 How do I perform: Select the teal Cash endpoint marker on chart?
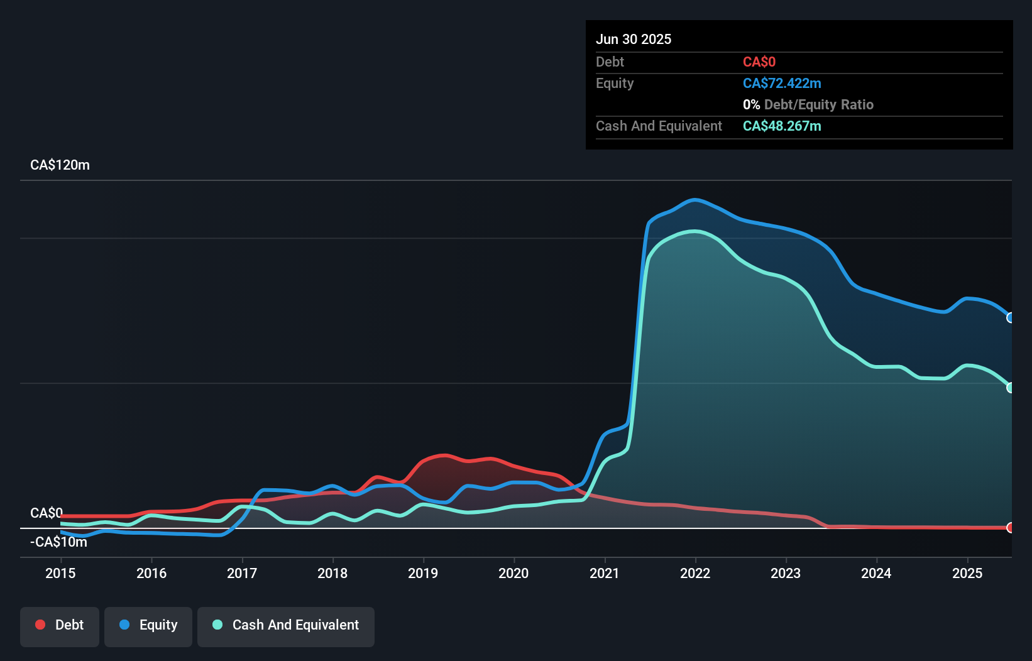[x=1011, y=388]
